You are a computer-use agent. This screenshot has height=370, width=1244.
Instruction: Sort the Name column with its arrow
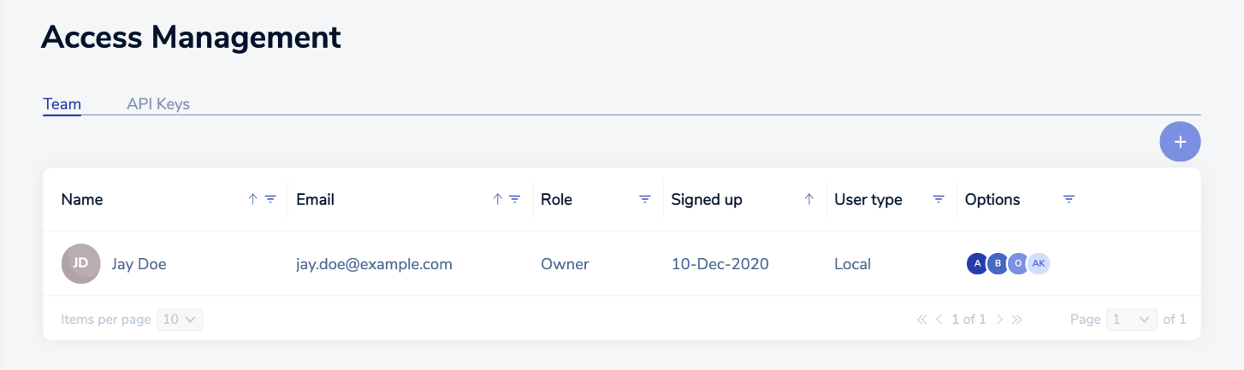coord(252,199)
